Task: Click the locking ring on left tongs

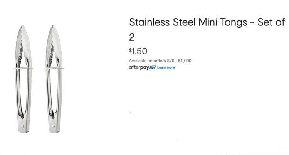Action: pos(22,69)
